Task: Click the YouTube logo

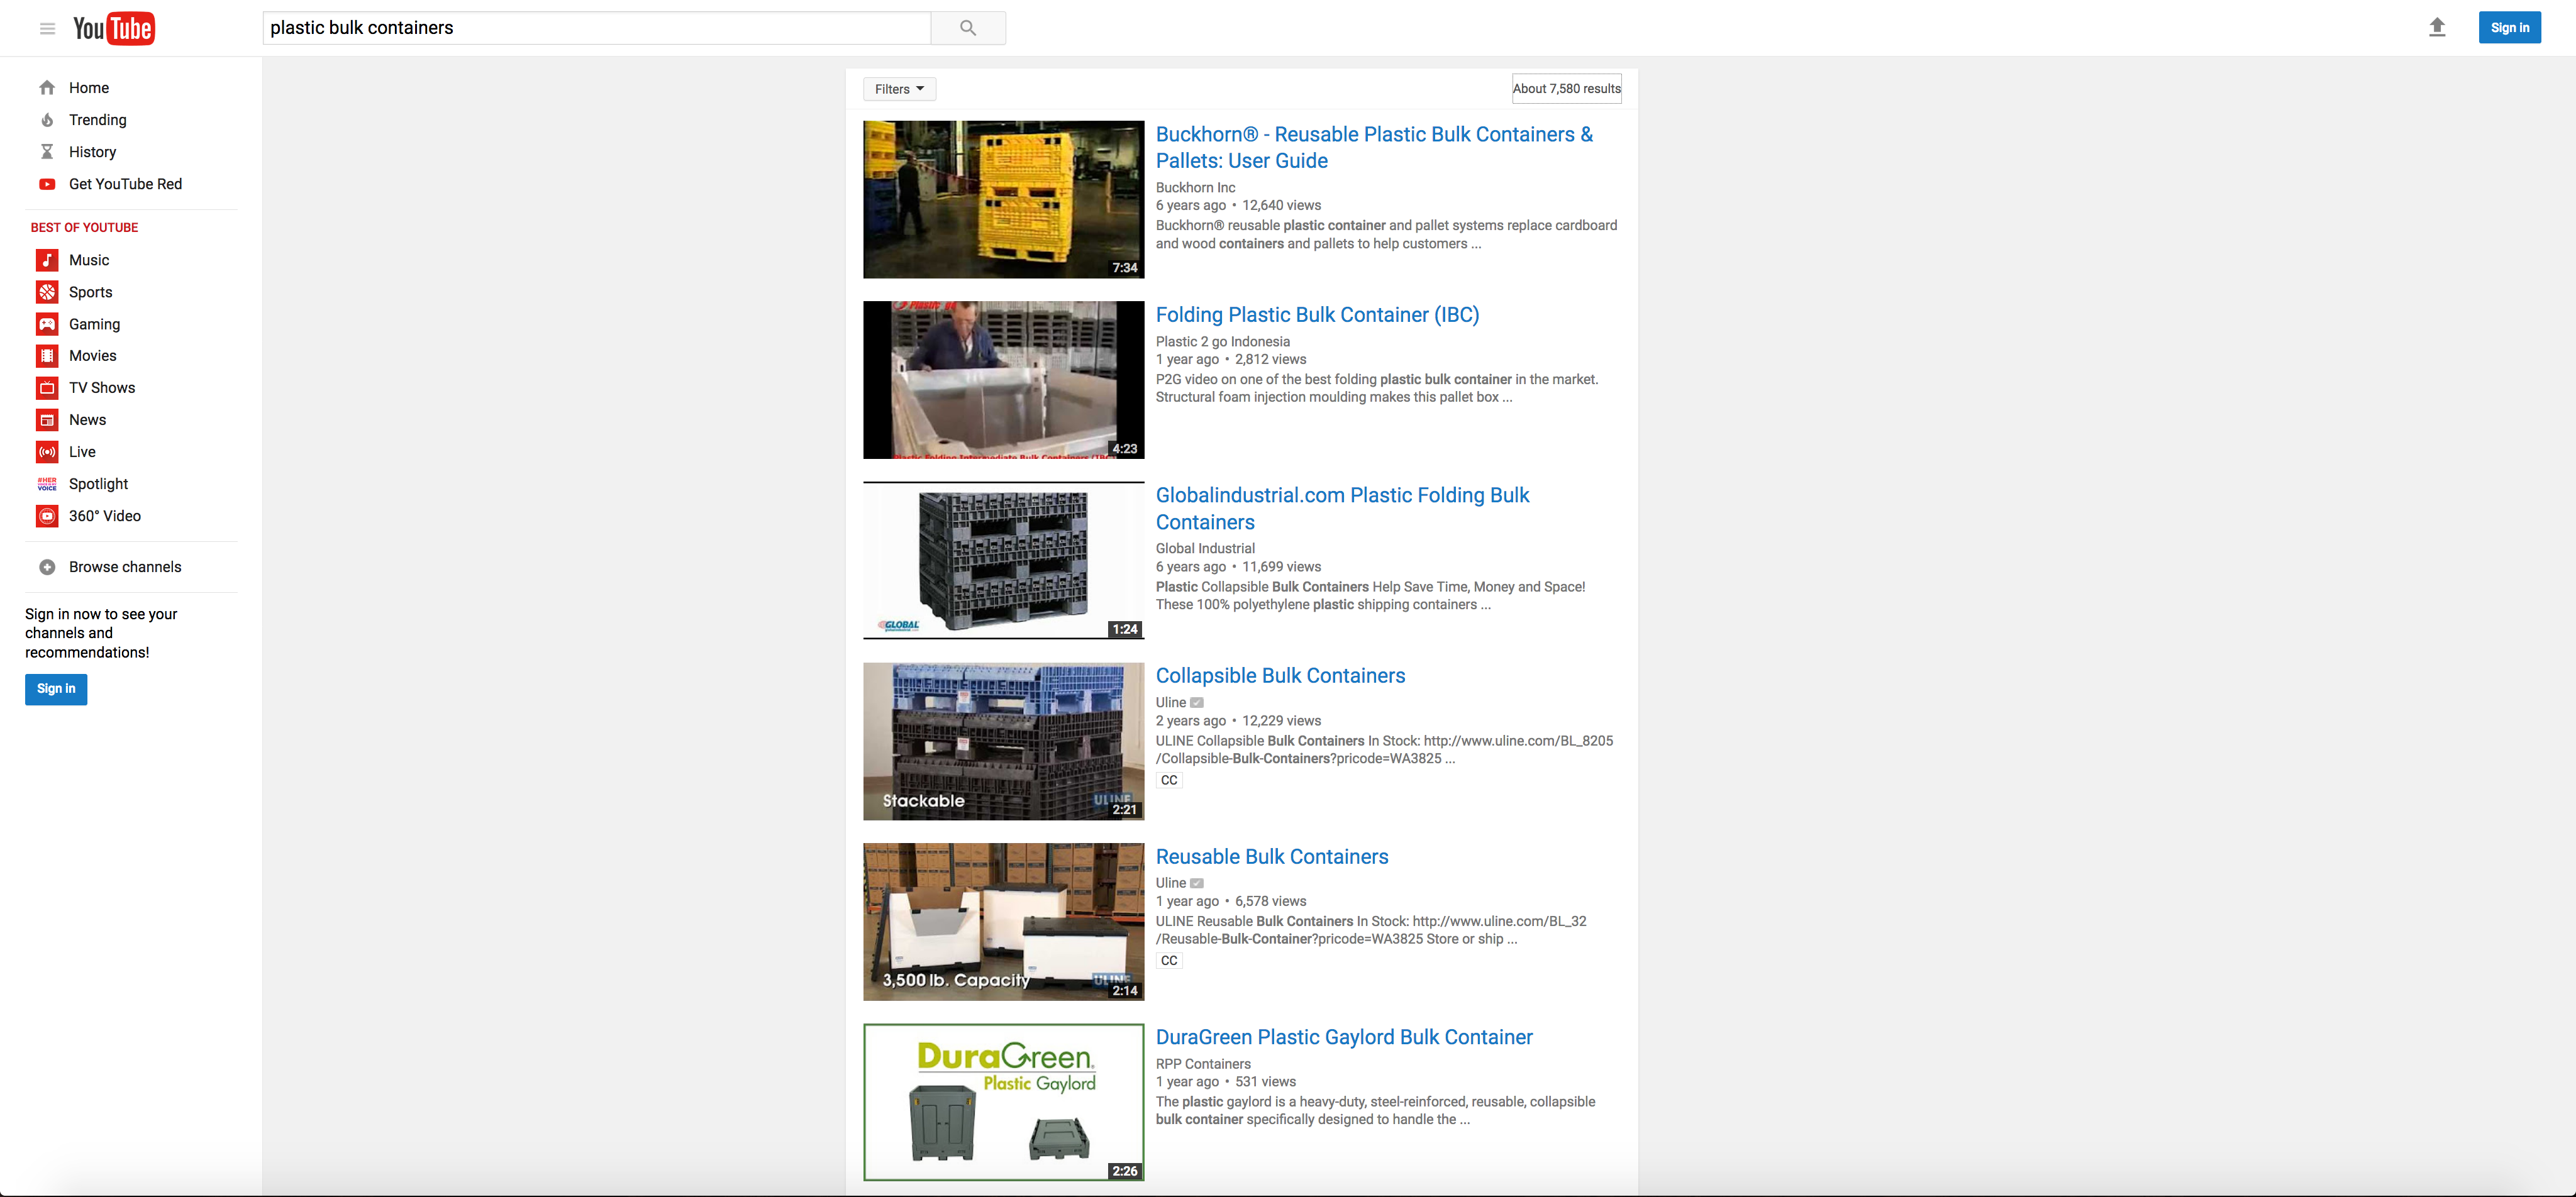Action: point(113,28)
